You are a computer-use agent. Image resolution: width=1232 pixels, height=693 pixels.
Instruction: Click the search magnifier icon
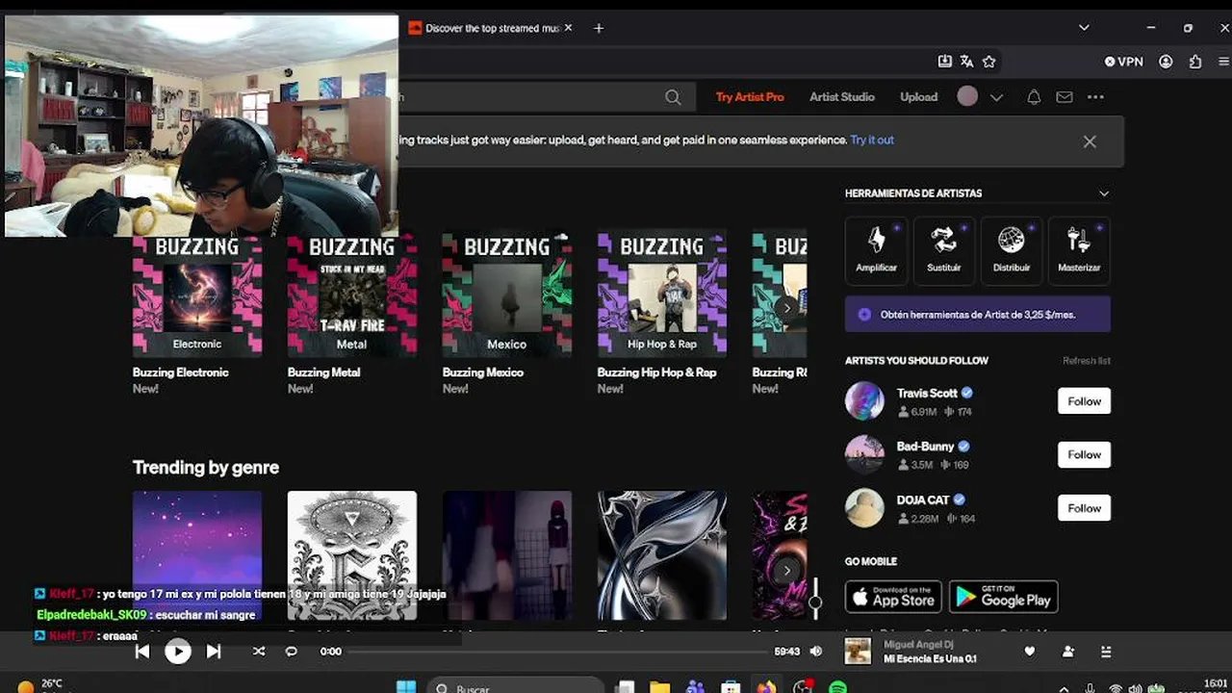(673, 97)
